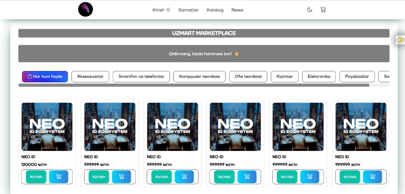Image resolution: width=405 pixels, height=194 pixels.
Task: Open the Katalog menu item
Action: 215,10
